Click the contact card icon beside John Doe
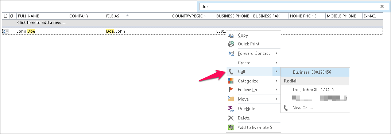Image resolution: width=391 pixels, height=134 pixels. coord(5,31)
